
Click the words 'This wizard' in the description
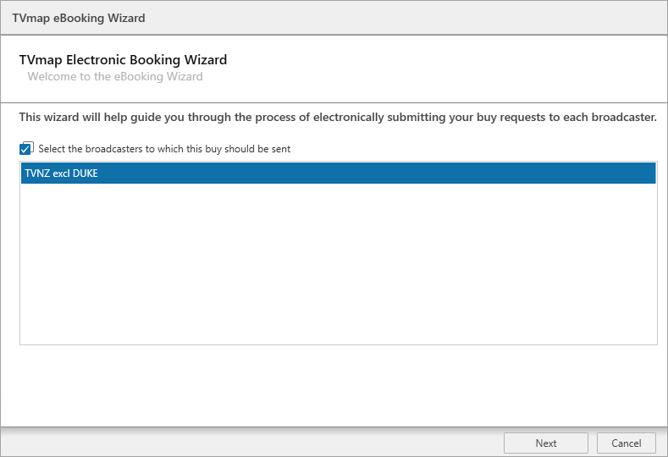(x=49, y=117)
